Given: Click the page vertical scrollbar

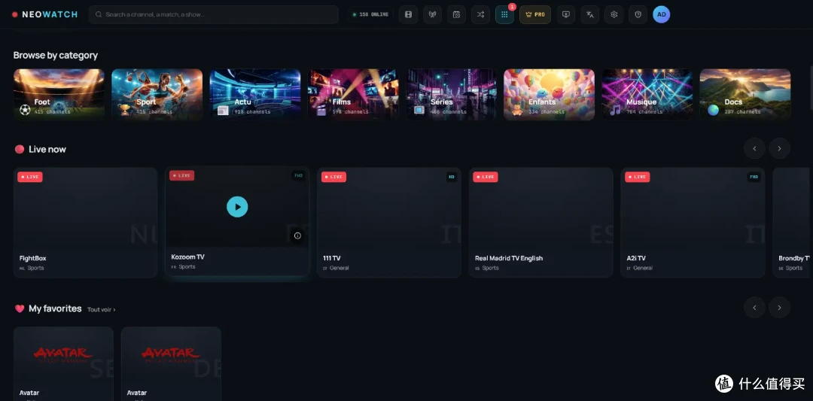Looking at the screenshot, I should click(811, 87).
